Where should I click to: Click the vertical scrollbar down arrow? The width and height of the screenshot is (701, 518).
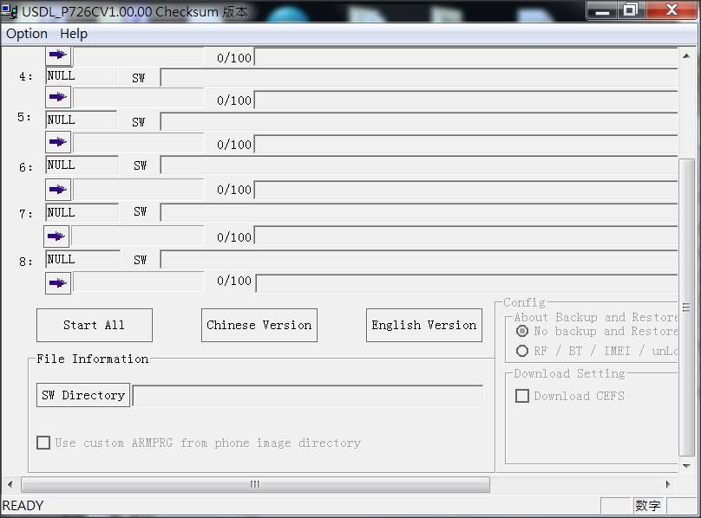tap(686, 466)
